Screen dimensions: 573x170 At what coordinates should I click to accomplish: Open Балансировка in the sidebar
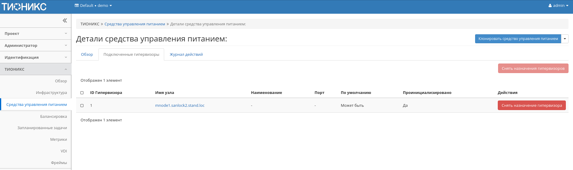point(53,117)
